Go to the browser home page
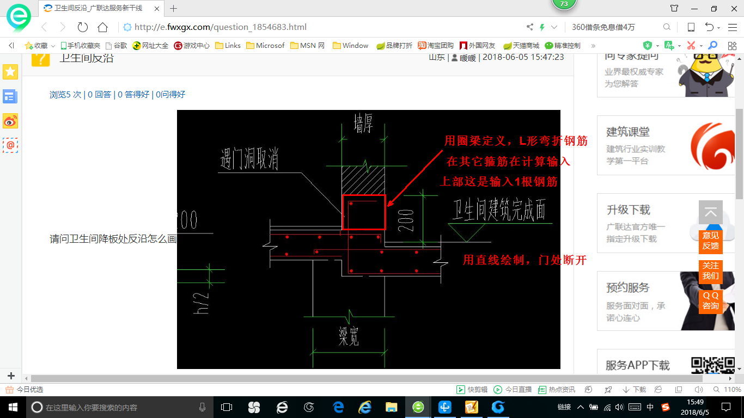The height and width of the screenshot is (418, 744). (102, 27)
